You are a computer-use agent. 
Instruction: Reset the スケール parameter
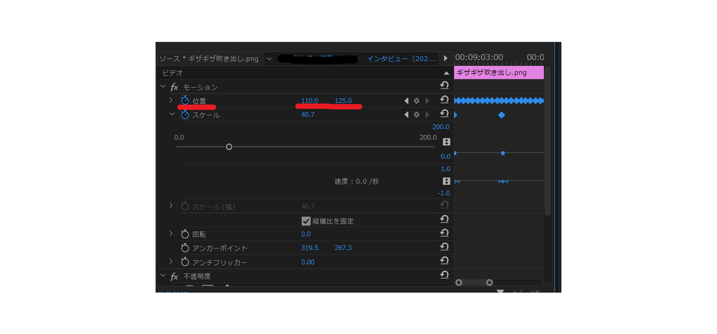click(444, 114)
